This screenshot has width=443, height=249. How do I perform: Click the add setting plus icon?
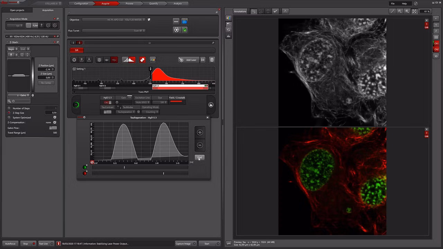(74, 60)
